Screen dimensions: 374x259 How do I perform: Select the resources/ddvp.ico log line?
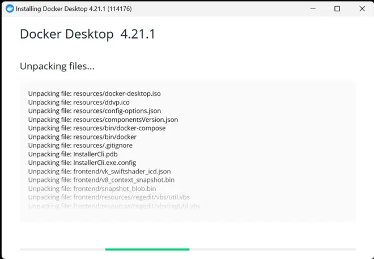(79, 103)
